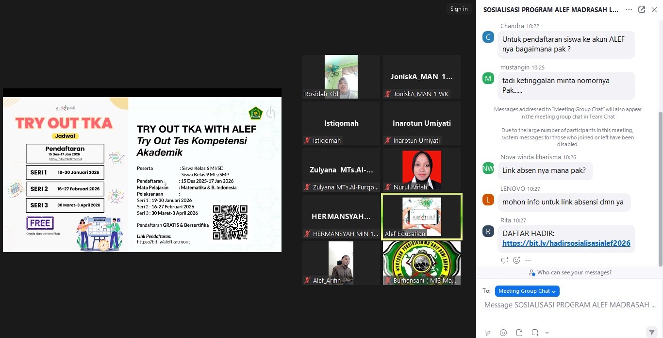Click 'DAFTAR HADIR:' text in Rita's message
This screenshot has width=663, height=338.
528,234
